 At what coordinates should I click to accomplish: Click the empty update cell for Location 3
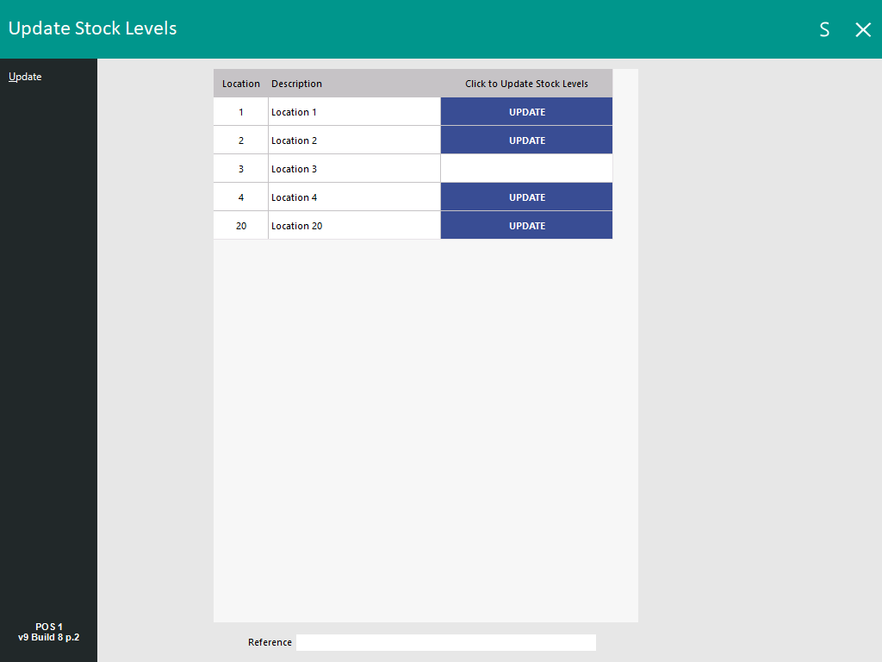click(x=526, y=169)
